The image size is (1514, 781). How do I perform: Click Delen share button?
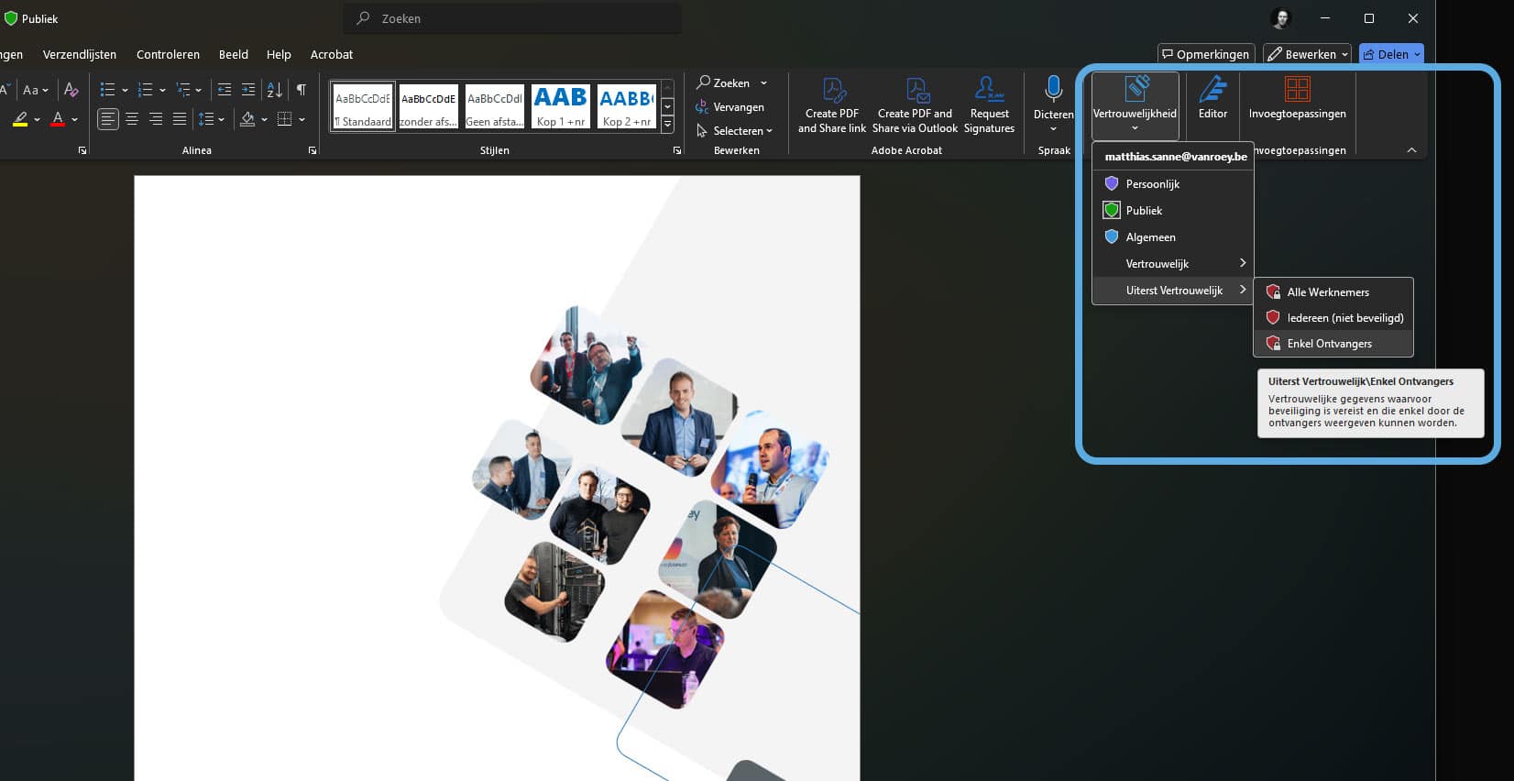click(1391, 55)
